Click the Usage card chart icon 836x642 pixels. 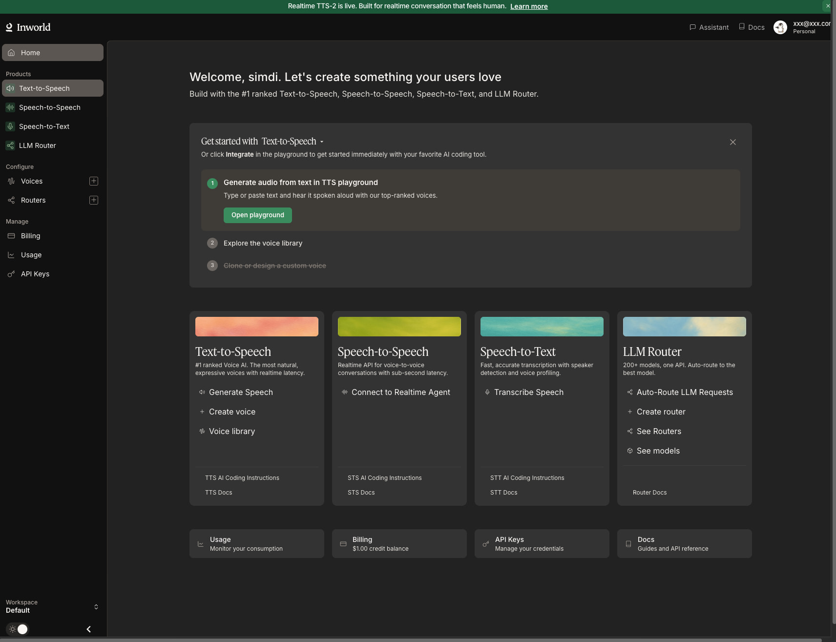click(201, 544)
